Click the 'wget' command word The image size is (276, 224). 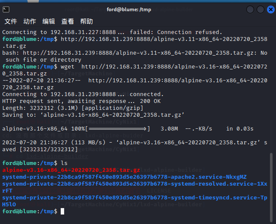click(x=68, y=67)
